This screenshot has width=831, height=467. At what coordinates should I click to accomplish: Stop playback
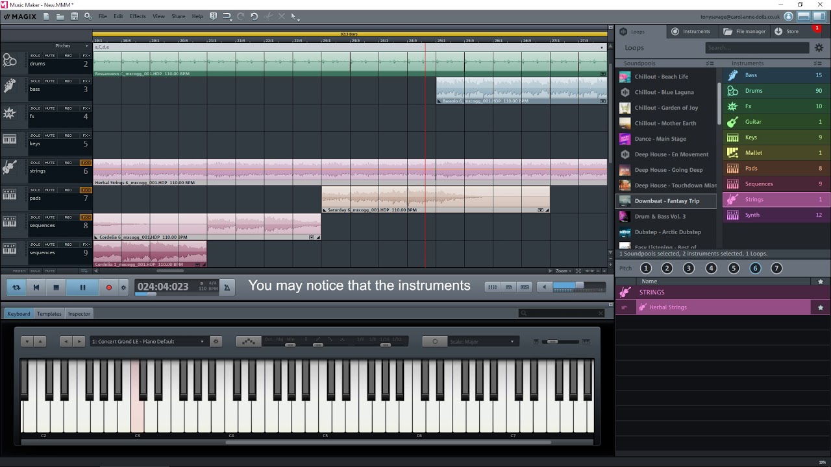pyautogui.click(x=56, y=287)
